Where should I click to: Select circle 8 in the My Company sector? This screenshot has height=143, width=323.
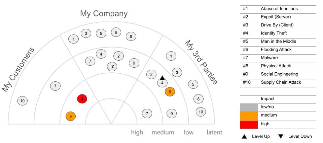(x=131, y=36)
